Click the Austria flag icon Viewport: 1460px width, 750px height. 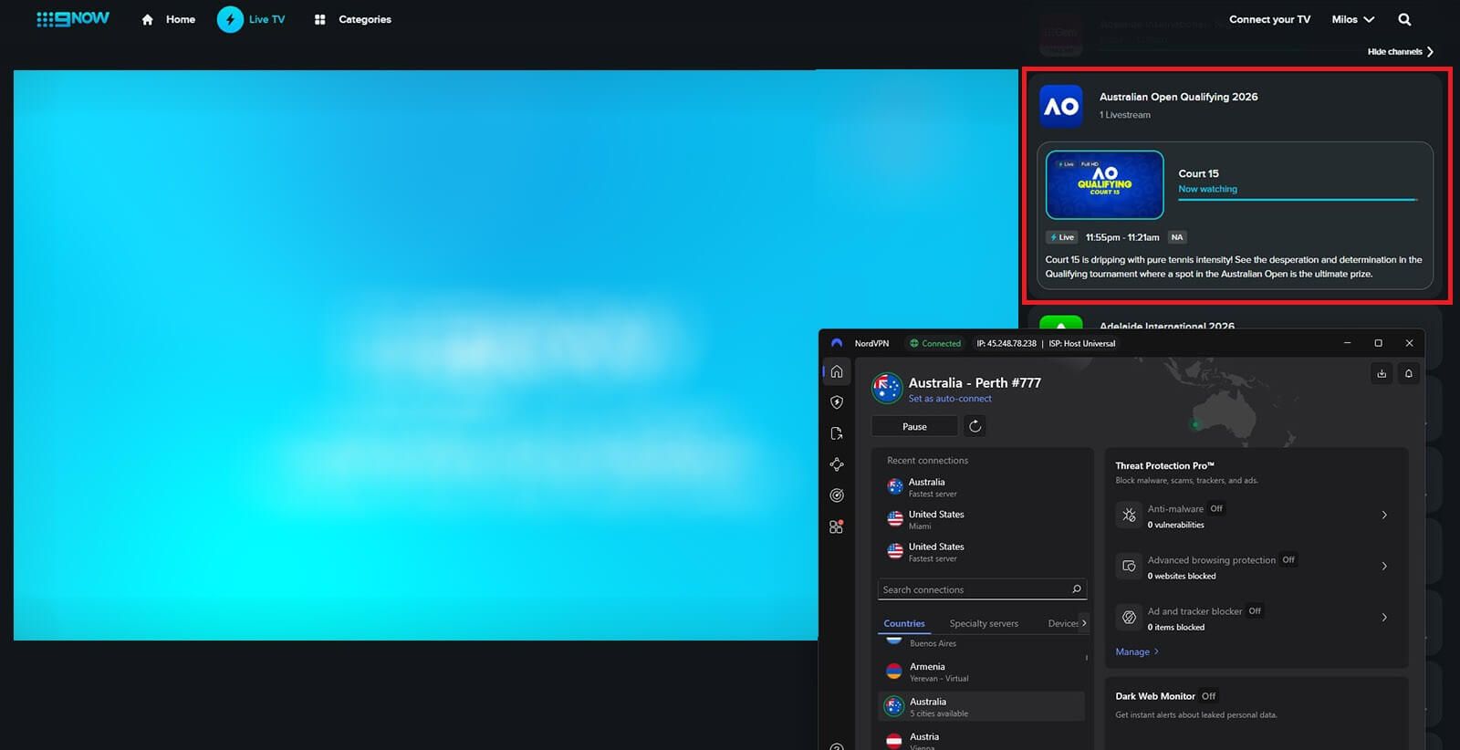point(894,741)
